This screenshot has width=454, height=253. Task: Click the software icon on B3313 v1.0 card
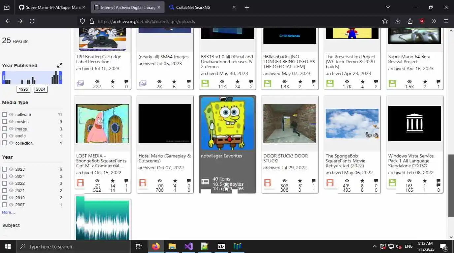(205, 83)
